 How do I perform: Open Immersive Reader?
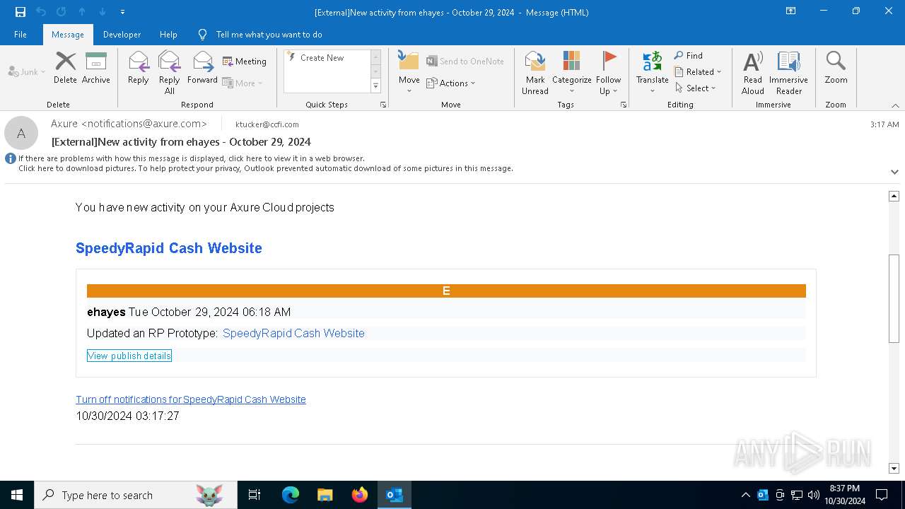click(x=788, y=72)
